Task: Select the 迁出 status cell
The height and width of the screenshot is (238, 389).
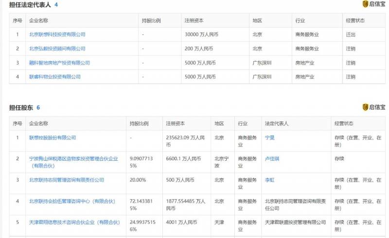Action: pyautogui.click(x=351, y=34)
